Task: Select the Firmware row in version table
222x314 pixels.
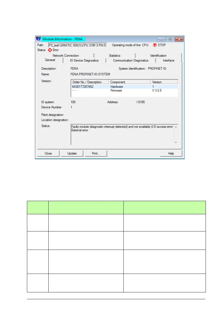Action: coord(124,91)
